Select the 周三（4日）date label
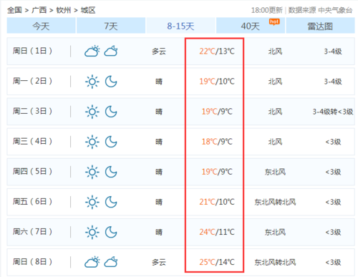The width and height of the screenshot is (358, 277). pos(32,141)
